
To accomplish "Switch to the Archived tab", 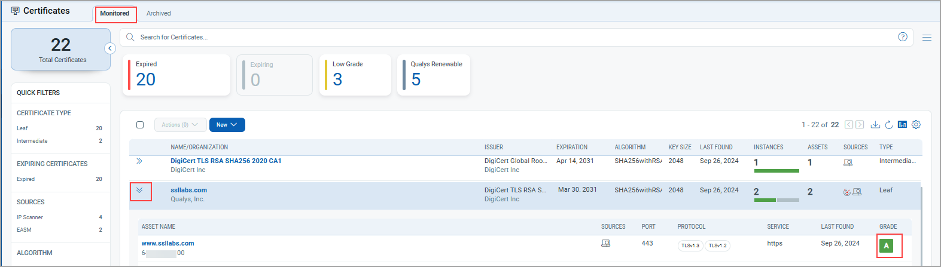I will (x=159, y=13).
